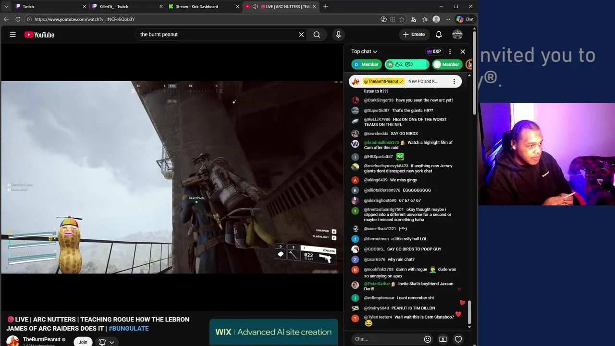Close the Kick Dashboard tab
The height and width of the screenshot is (346, 615).
tap(237, 6)
